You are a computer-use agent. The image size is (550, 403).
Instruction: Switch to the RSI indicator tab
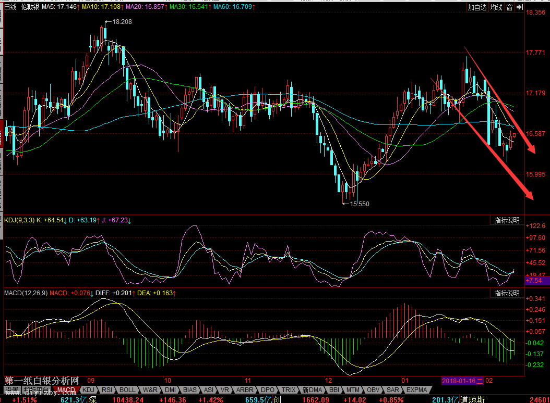coord(107,389)
